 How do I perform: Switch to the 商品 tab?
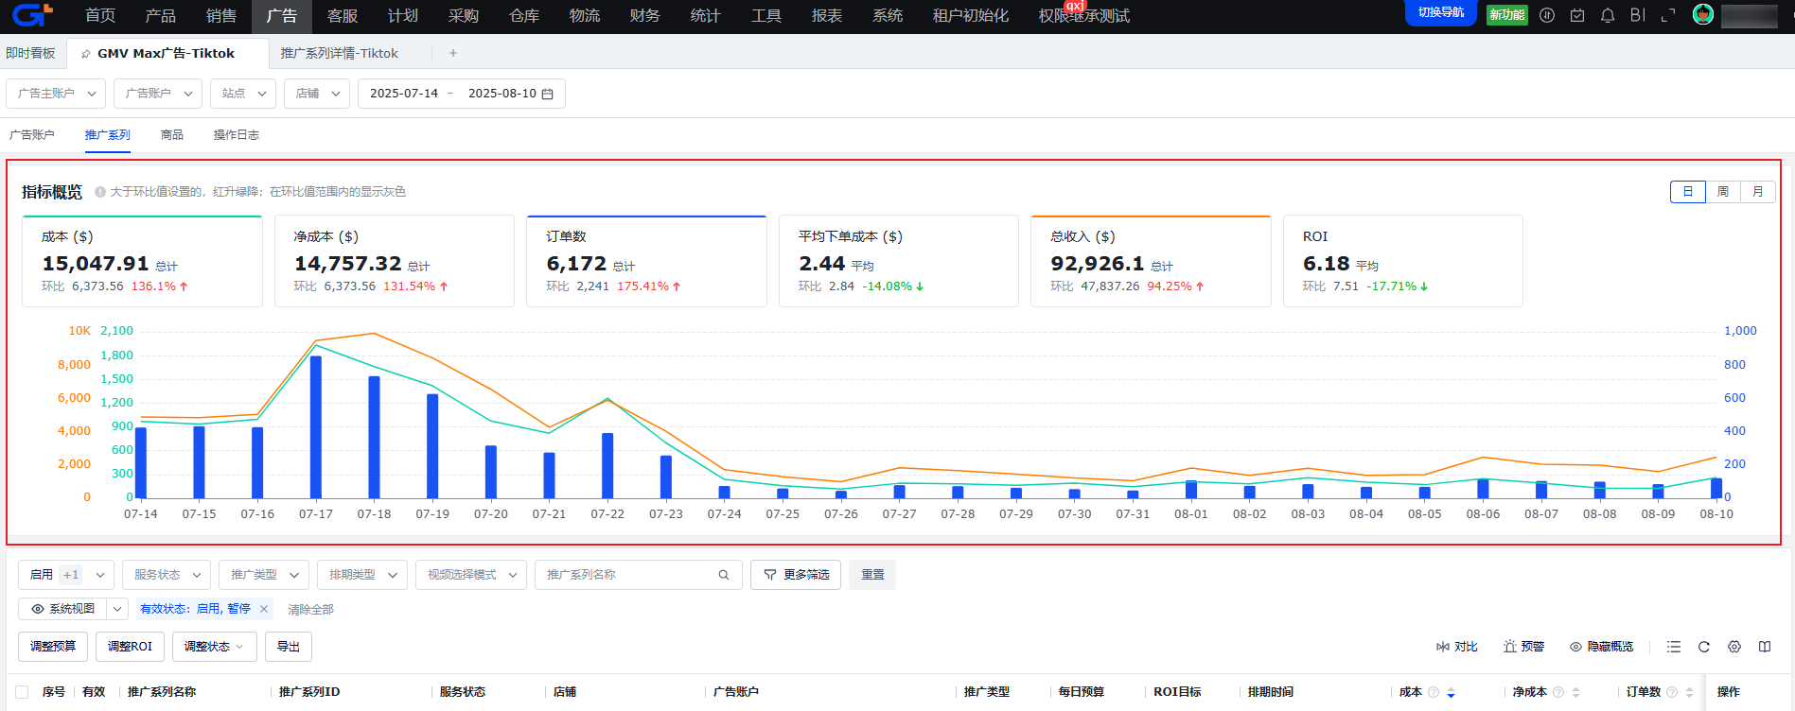coord(172,135)
